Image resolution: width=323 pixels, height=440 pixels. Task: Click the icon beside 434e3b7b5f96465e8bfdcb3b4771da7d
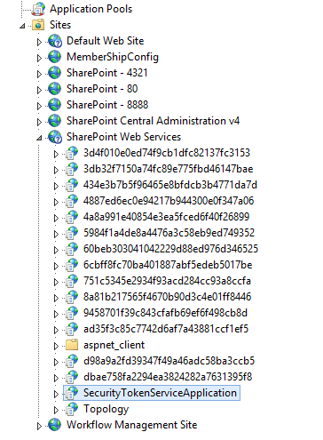tap(72, 185)
